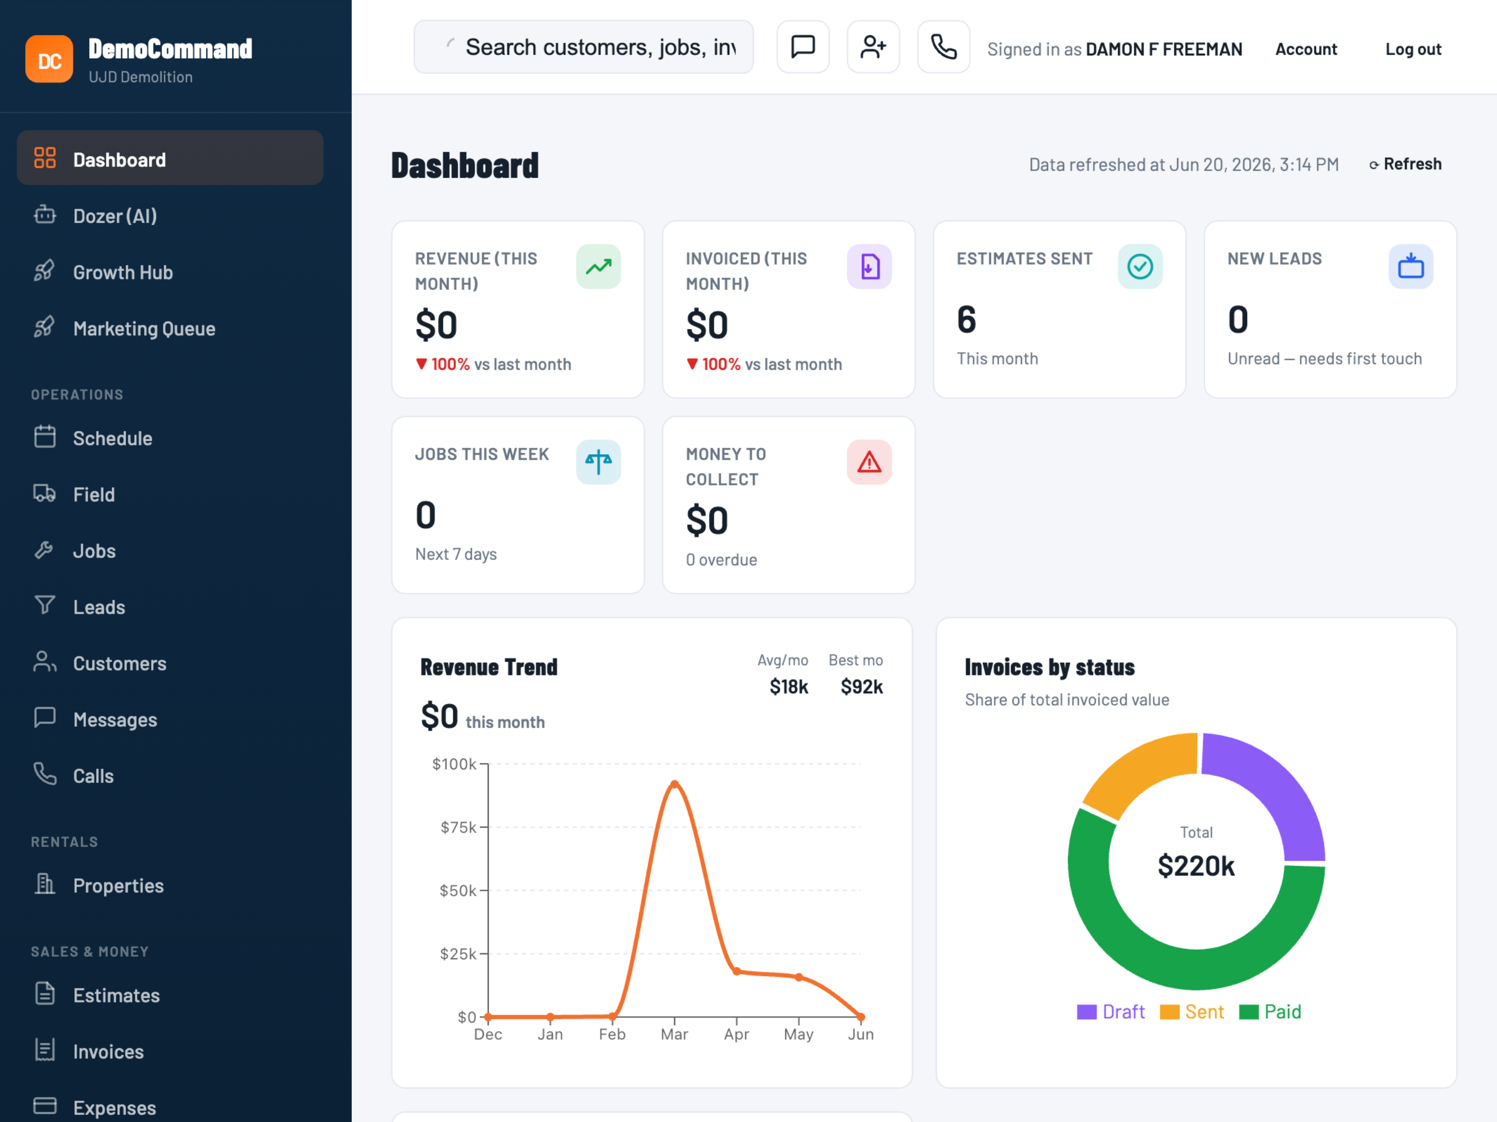
Task: Click the 'UJD Demolition' company name
Action: 141,77
